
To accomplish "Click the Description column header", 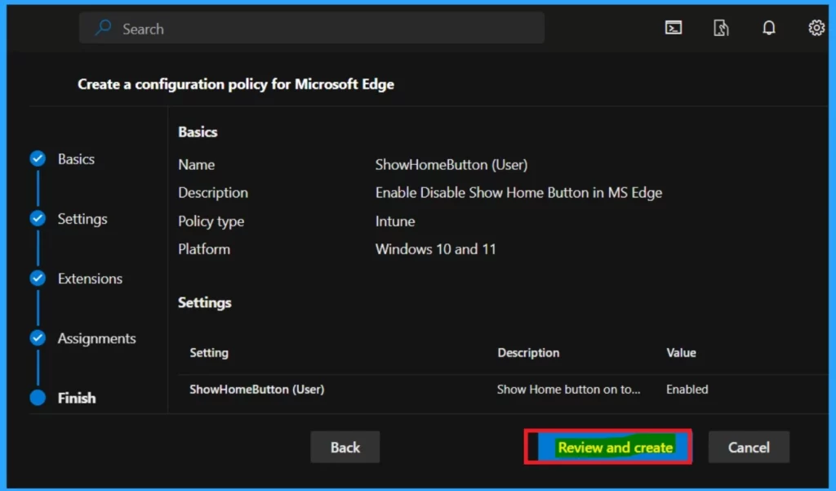I will coord(528,353).
